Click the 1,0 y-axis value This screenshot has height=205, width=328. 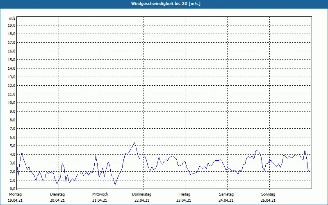pyautogui.click(x=13, y=180)
